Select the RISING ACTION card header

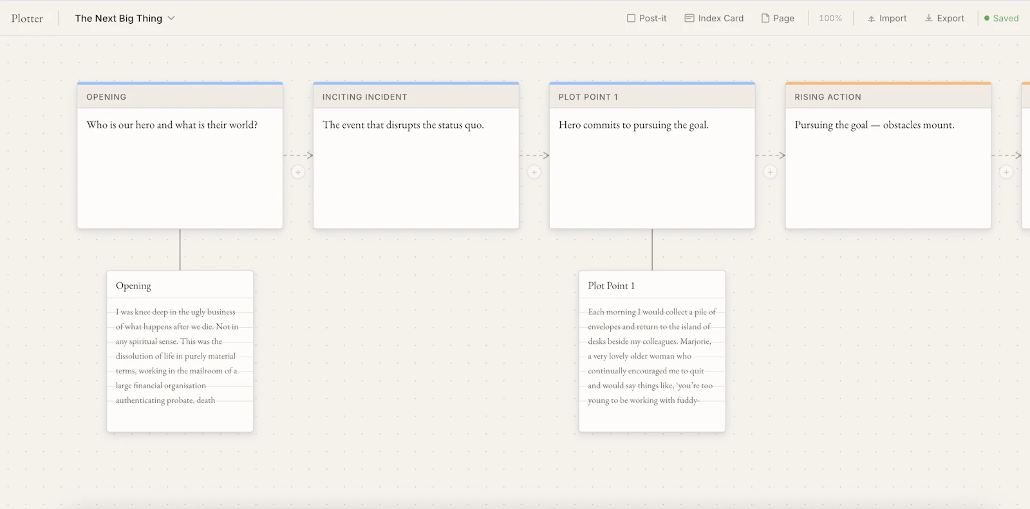click(888, 96)
